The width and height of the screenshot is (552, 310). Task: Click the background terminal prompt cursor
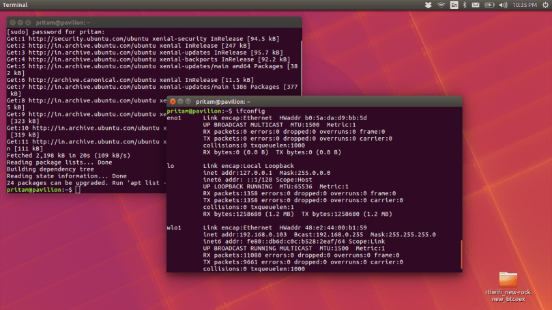point(78,190)
